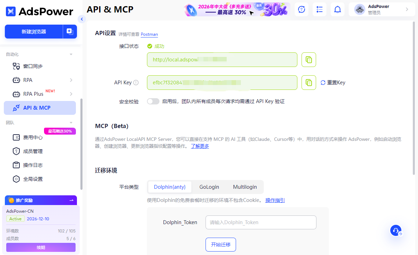Open batch create browser icon
418x255 pixels.
pos(70,32)
